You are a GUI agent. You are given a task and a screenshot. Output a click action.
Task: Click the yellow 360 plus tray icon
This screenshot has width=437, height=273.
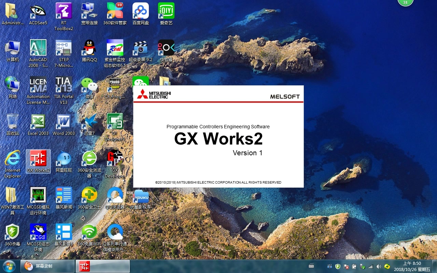[x=387, y=266]
